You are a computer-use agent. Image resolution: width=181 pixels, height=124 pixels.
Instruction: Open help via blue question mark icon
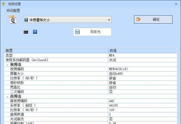click(35, 32)
